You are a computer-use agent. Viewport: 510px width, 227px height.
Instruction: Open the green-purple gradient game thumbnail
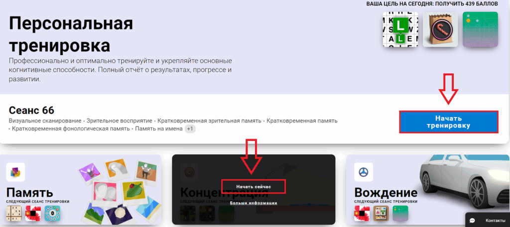point(481,29)
